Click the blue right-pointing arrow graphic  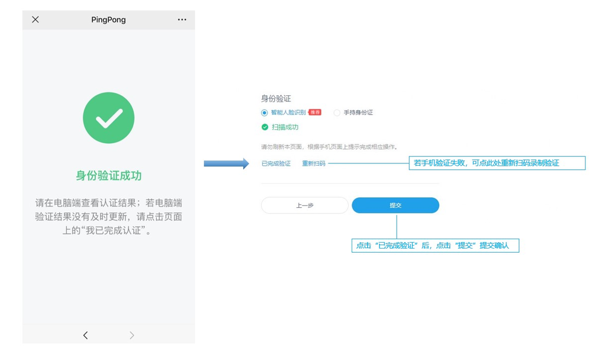tap(226, 163)
